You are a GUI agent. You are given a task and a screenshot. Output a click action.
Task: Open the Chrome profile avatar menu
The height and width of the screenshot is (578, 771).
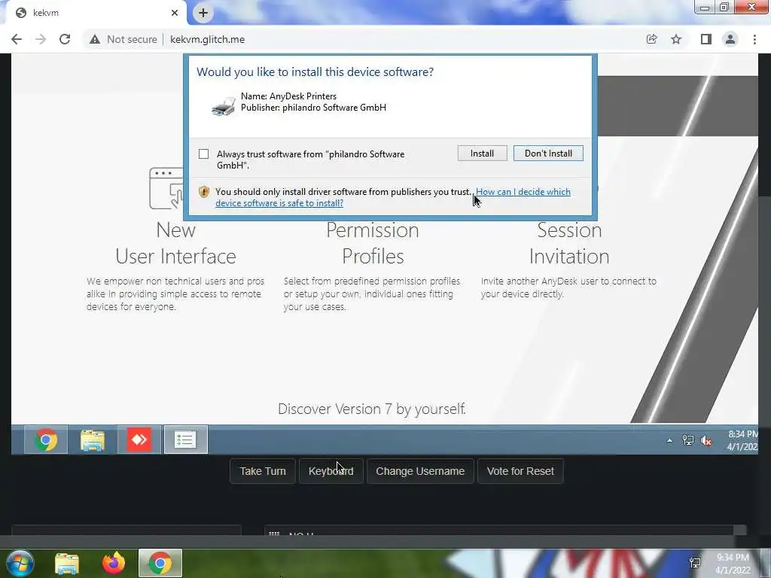click(x=730, y=39)
